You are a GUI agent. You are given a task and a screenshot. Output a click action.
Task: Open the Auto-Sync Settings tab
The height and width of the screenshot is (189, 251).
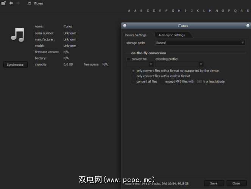pyautogui.click(x=171, y=35)
